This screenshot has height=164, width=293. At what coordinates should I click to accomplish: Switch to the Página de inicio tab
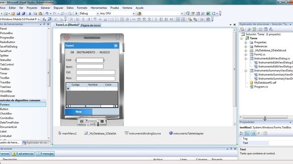point(91,26)
